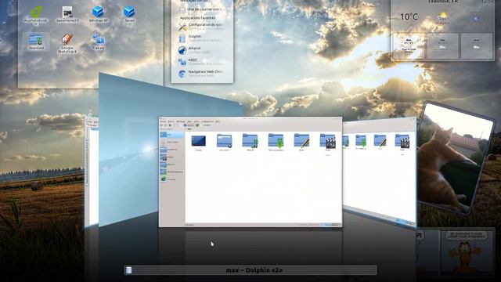
Task: Open the Bureau desktop folder in front Dolphin
Action: tap(198, 143)
